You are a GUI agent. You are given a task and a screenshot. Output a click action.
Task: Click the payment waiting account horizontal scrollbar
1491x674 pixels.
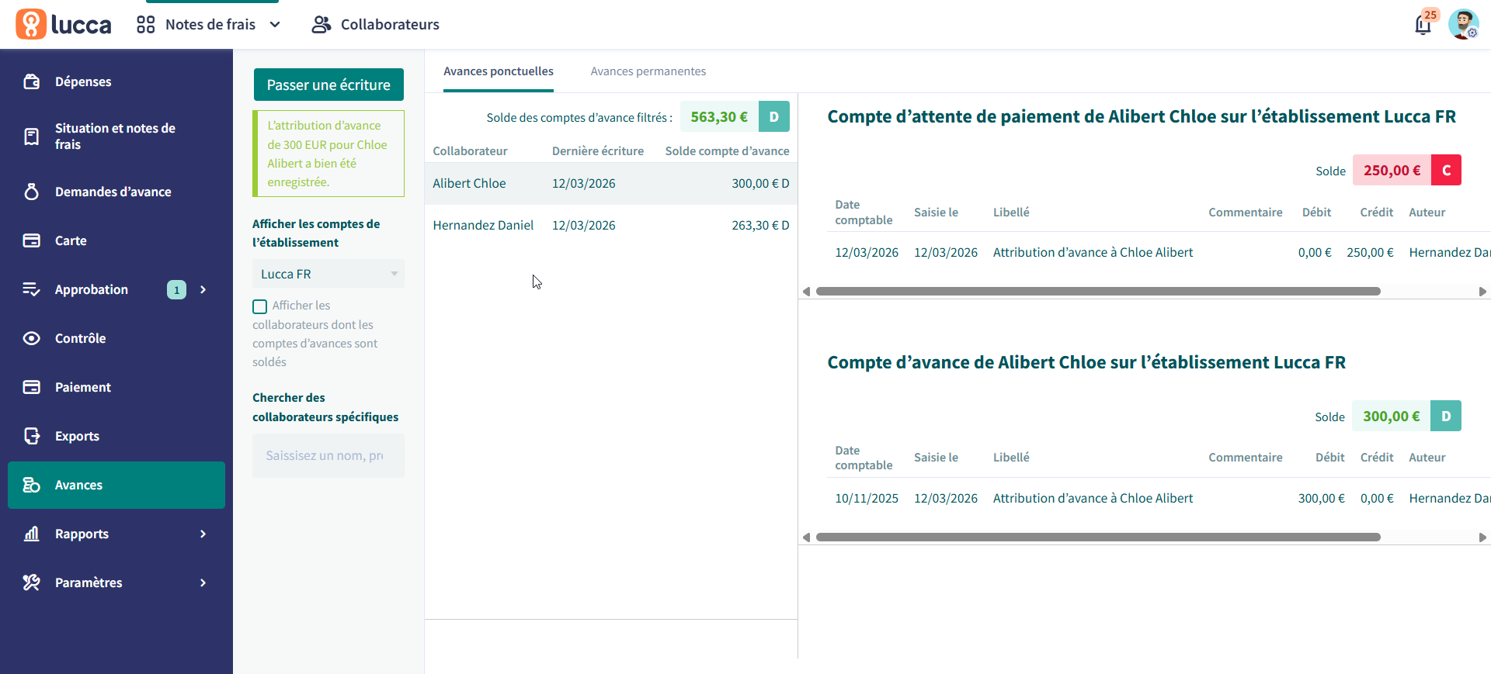click(x=1098, y=292)
